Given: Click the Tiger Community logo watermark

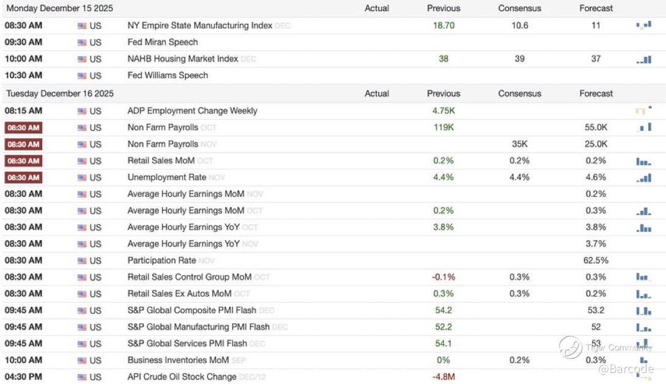Looking at the screenshot, I should tap(570, 347).
